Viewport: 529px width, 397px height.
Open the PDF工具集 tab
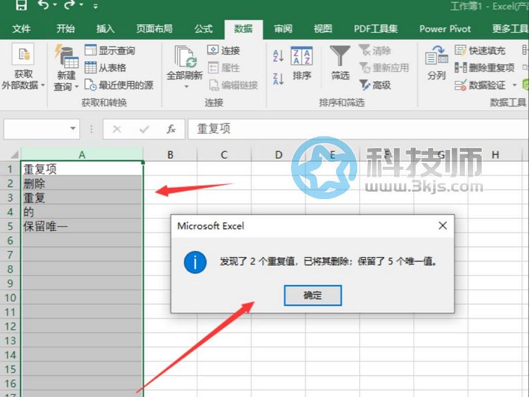[x=375, y=29]
